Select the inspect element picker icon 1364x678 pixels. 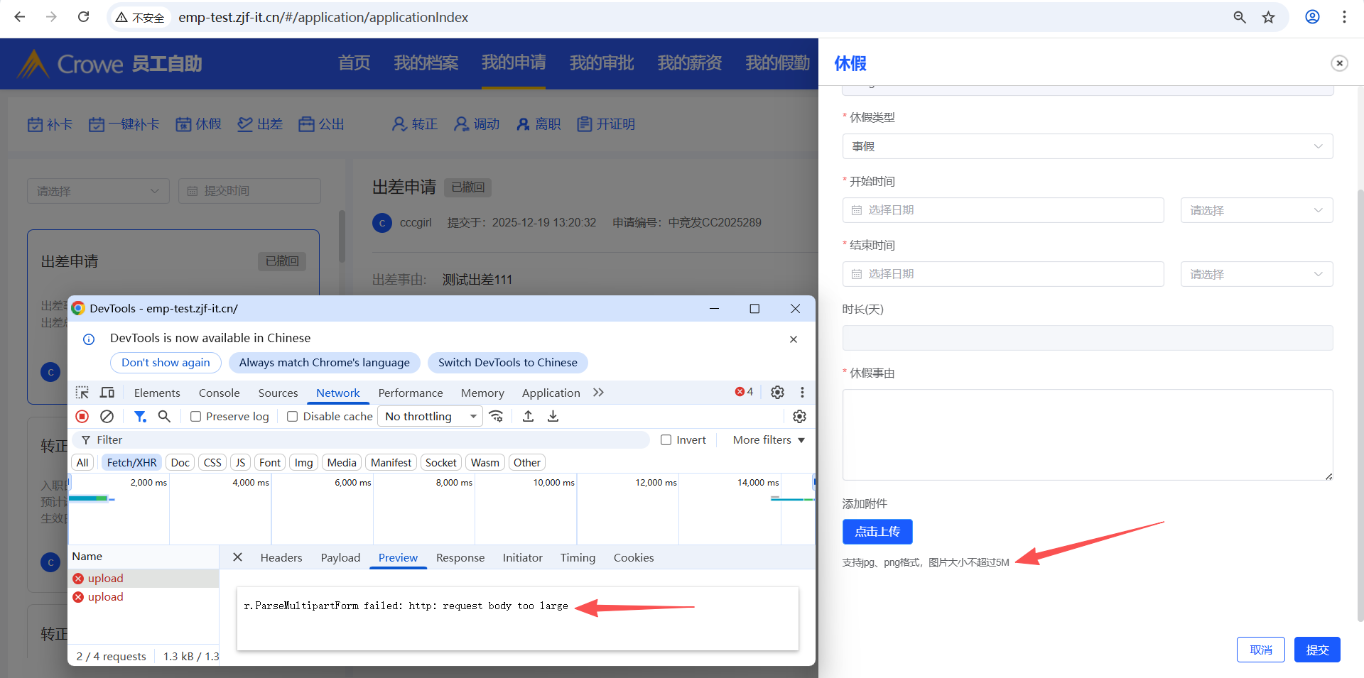82,393
